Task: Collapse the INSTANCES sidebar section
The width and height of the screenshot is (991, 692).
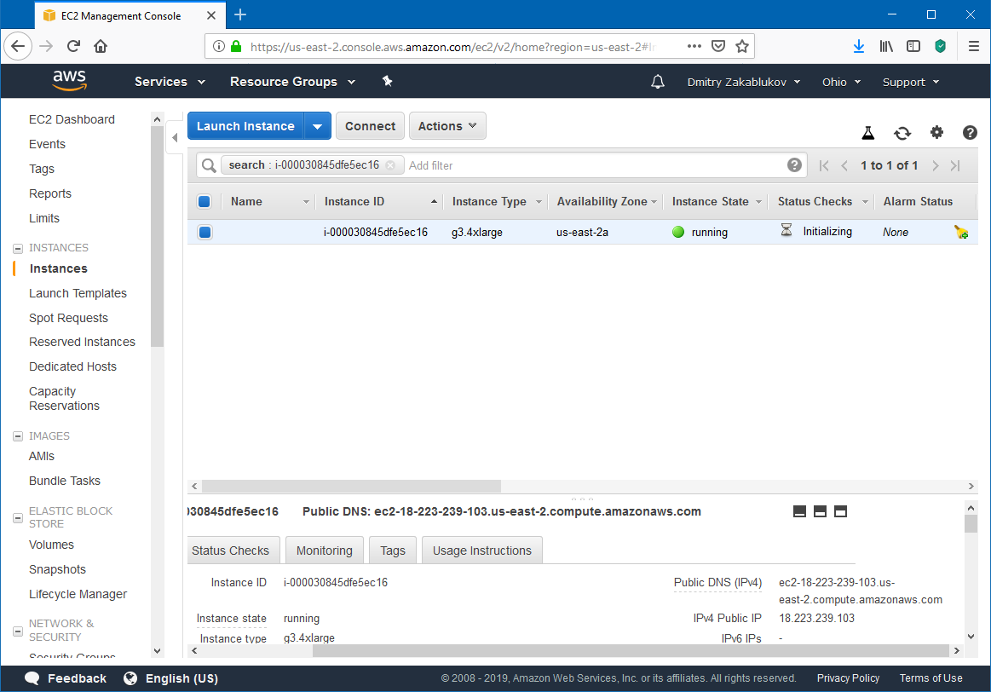Action: [18, 248]
